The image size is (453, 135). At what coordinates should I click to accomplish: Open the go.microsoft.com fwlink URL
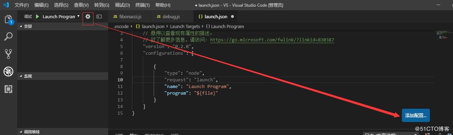pyautogui.click(x=272, y=40)
